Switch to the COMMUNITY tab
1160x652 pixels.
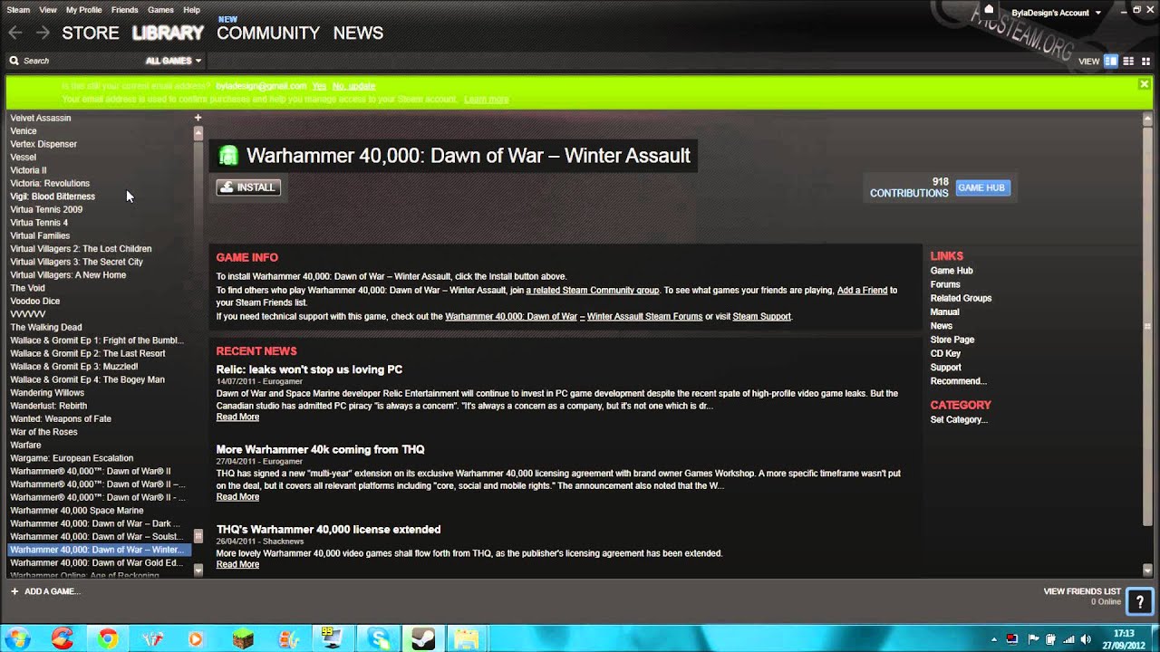click(268, 33)
